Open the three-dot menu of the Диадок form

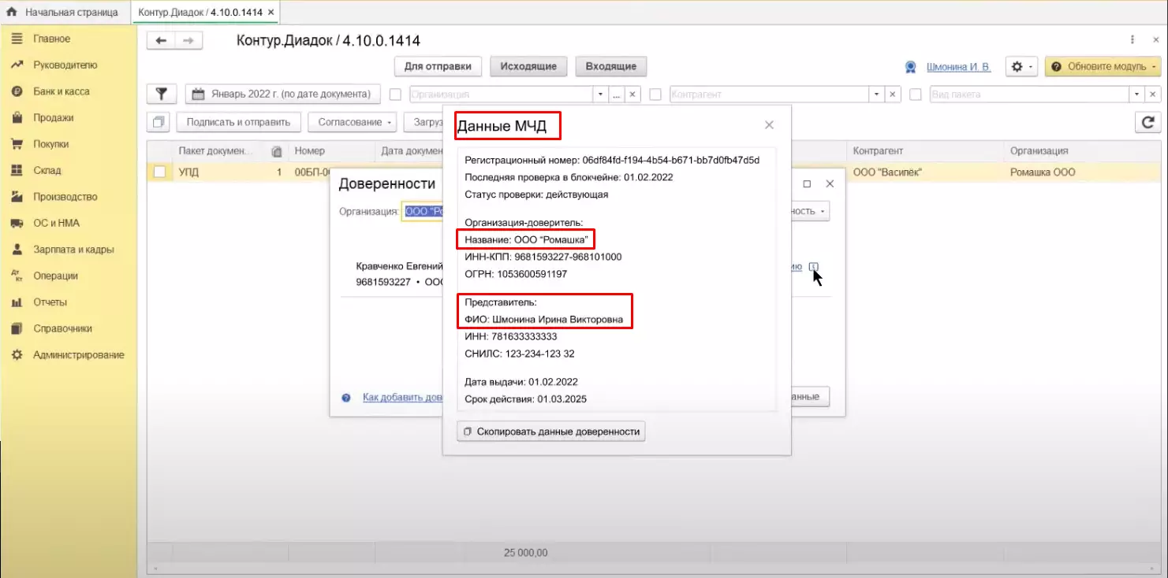click(1134, 40)
